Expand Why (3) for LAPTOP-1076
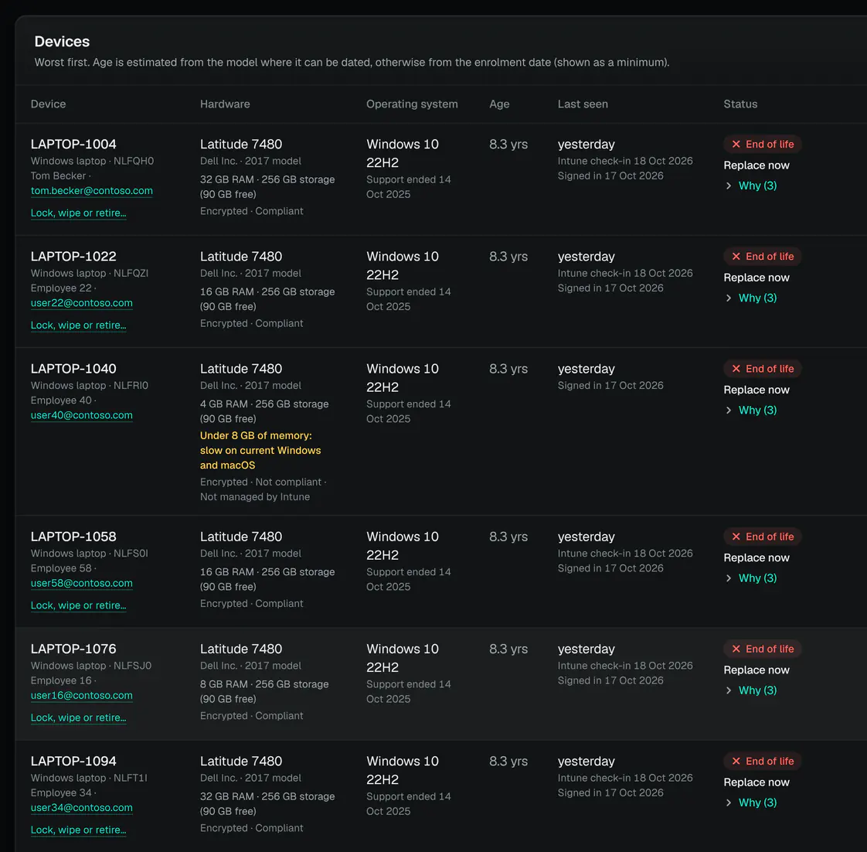 pyautogui.click(x=751, y=690)
